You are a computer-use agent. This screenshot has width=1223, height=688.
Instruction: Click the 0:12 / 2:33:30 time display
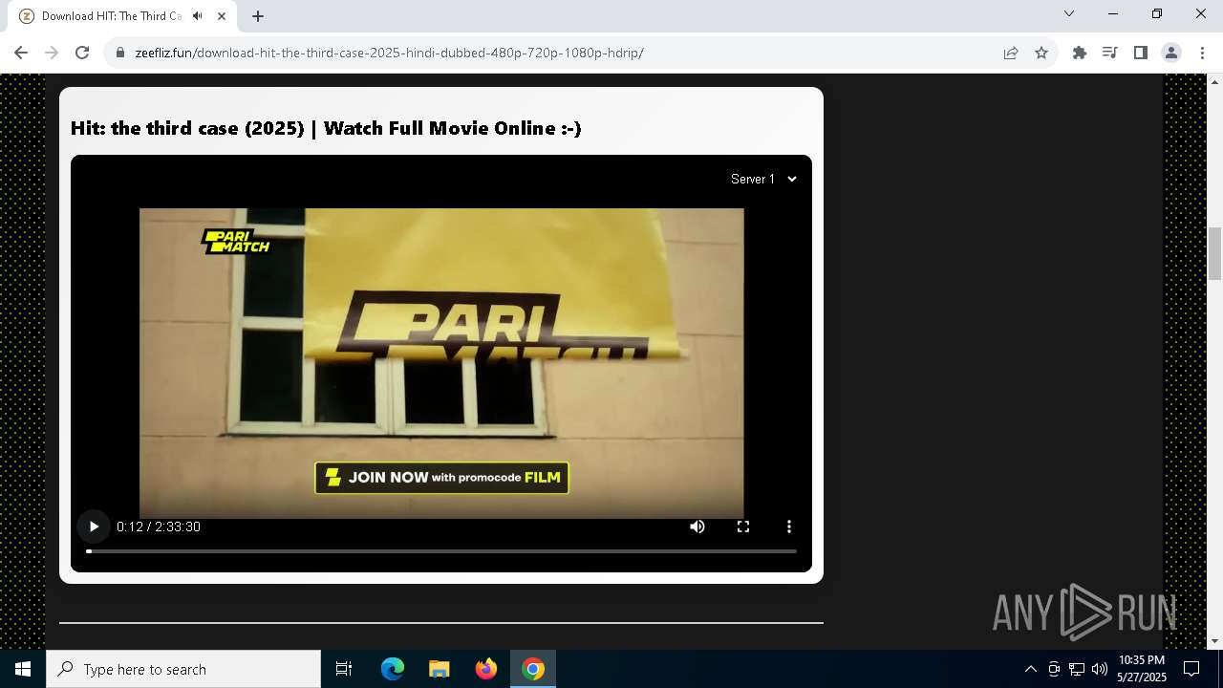[x=159, y=527]
